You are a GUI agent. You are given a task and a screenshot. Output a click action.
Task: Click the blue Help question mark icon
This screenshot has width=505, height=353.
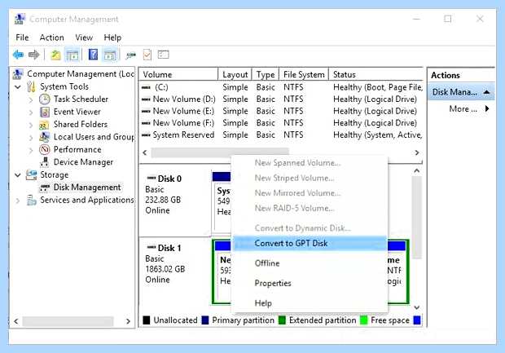click(93, 55)
